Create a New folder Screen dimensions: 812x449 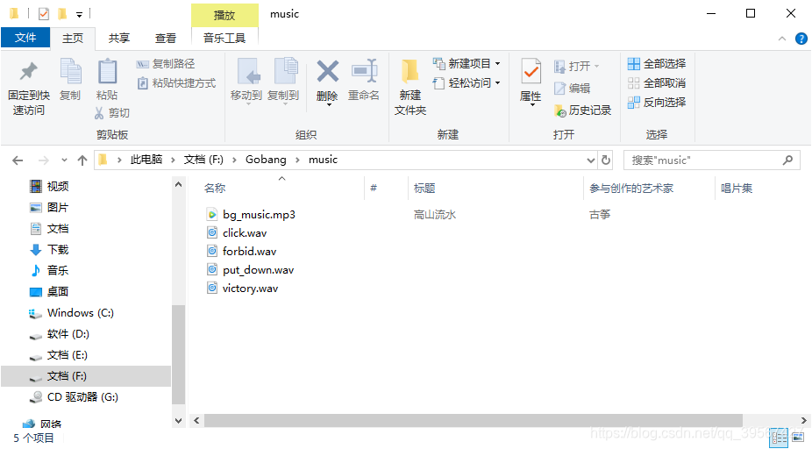(x=410, y=87)
